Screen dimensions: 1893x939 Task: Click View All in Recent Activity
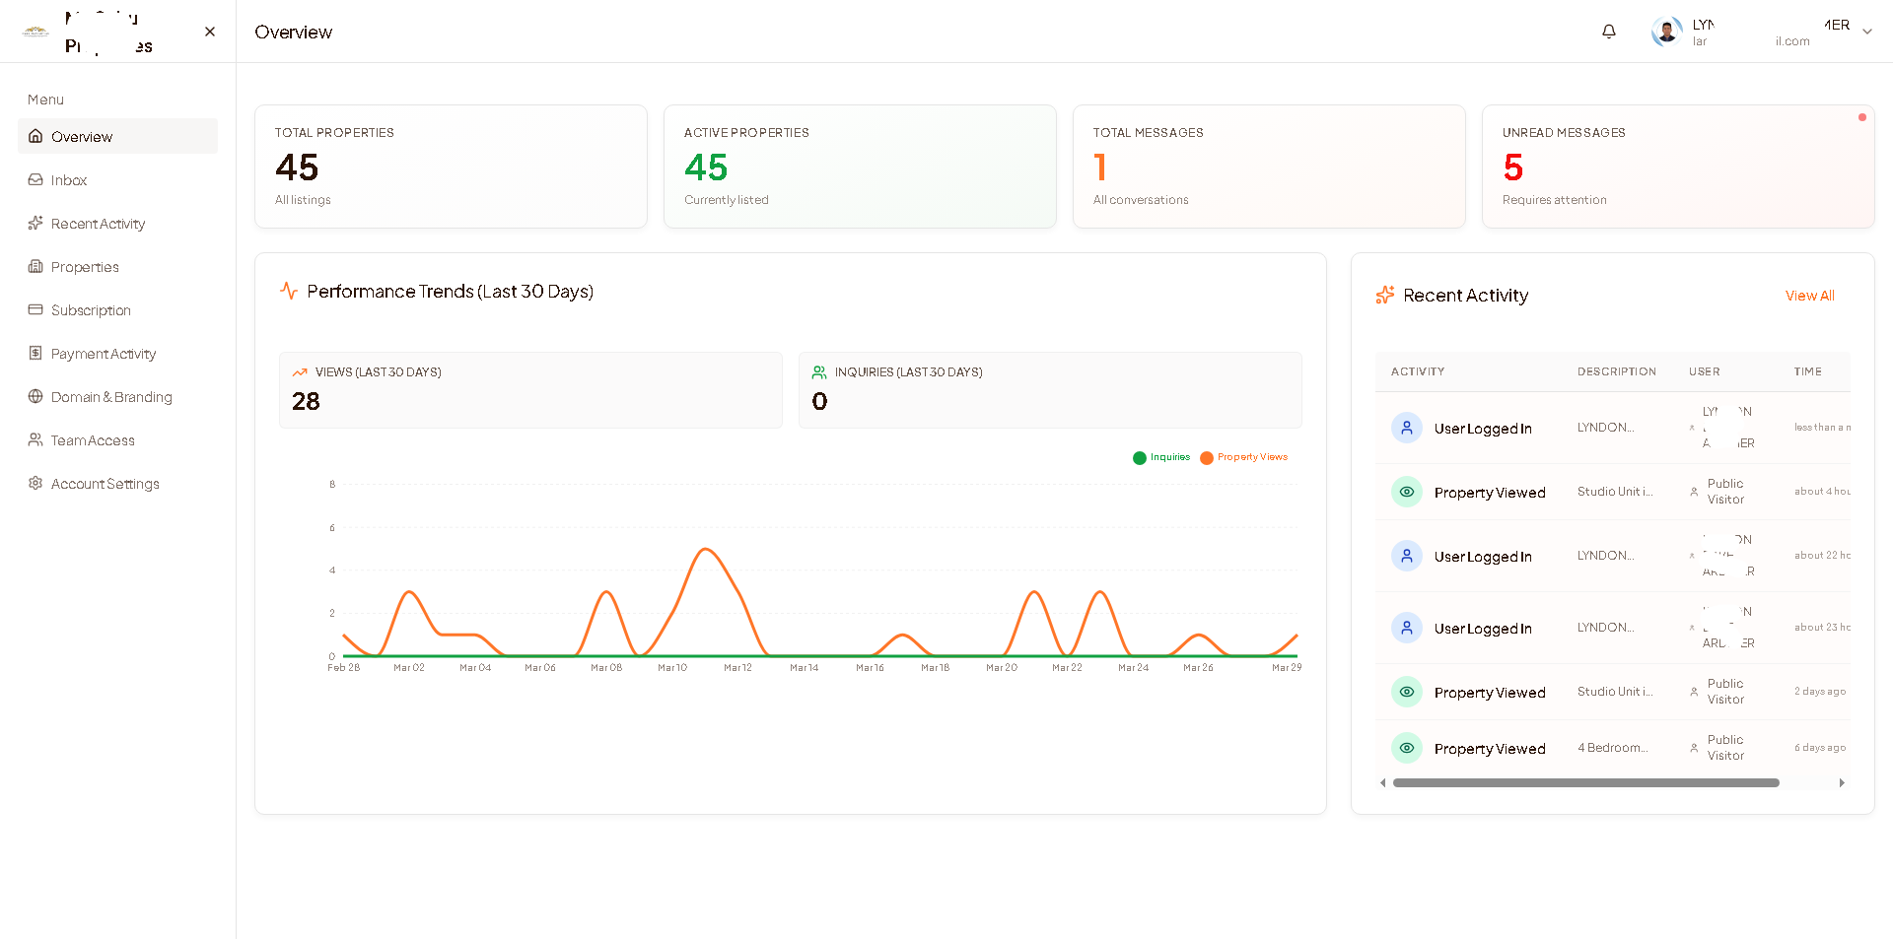1809,296
